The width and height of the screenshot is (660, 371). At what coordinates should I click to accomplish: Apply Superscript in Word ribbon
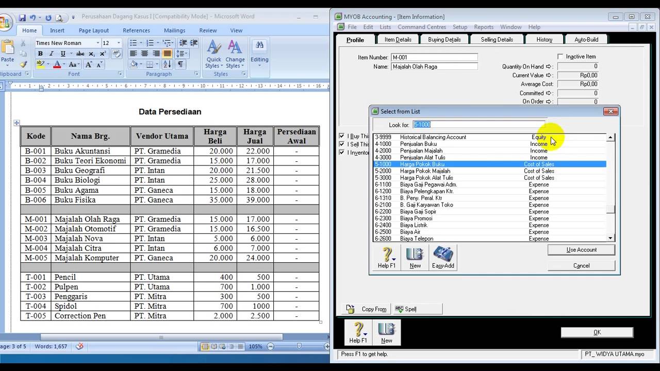point(103,54)
